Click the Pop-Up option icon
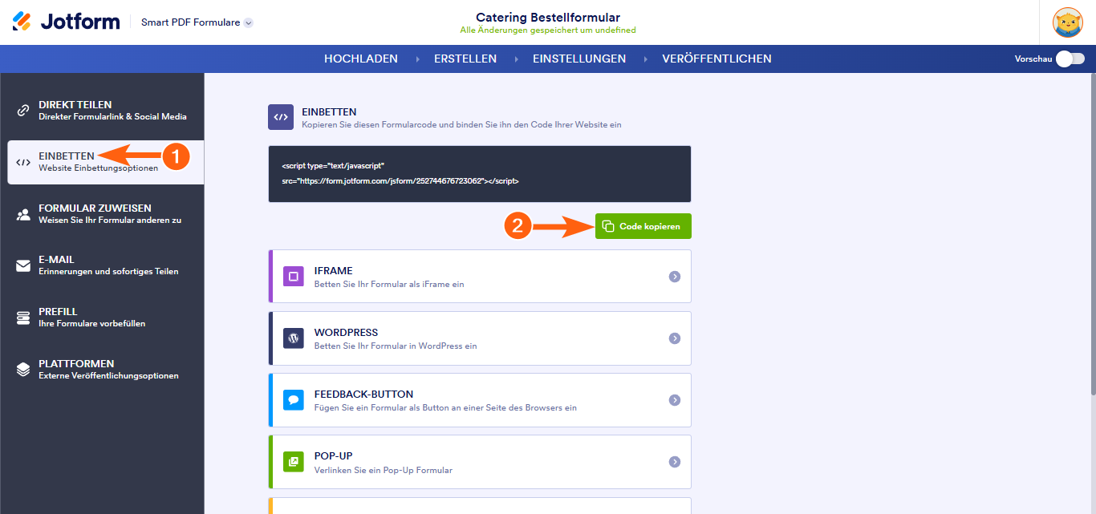Screen dimensions: 1096x514 [294, 462]
